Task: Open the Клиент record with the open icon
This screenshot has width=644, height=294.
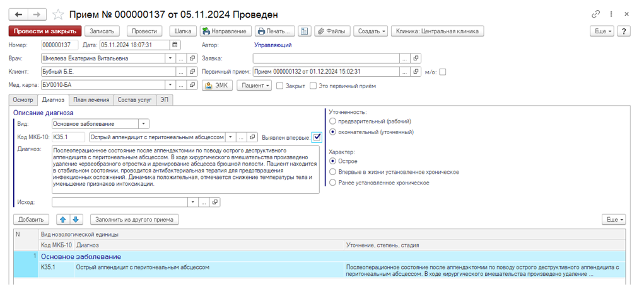Action: click(x=192, y=72)
